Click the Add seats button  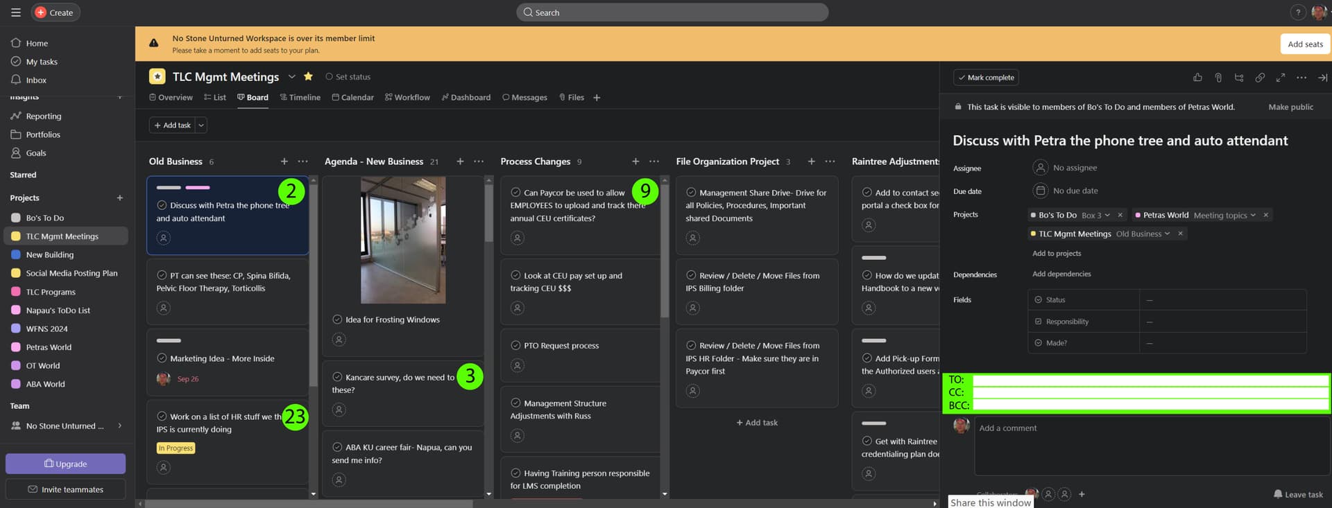pyautogui.click(x=1304, y=44)
